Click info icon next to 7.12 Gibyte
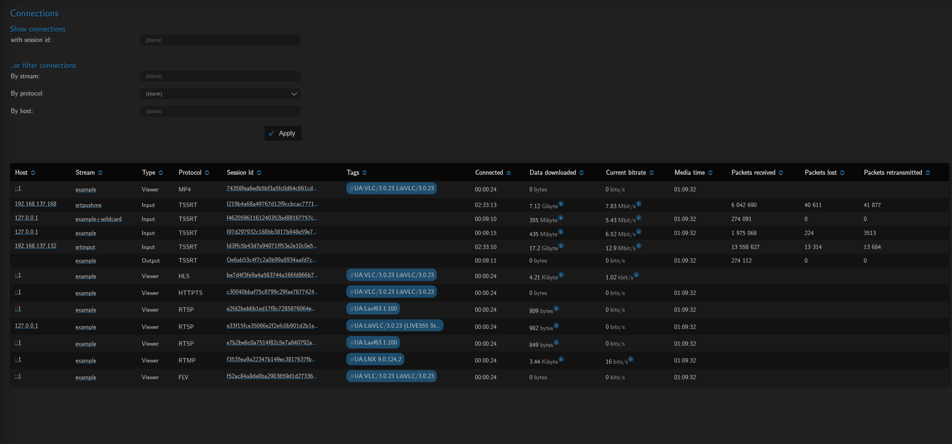The height and width of the screenshot is (444, 952). [561, 204]
